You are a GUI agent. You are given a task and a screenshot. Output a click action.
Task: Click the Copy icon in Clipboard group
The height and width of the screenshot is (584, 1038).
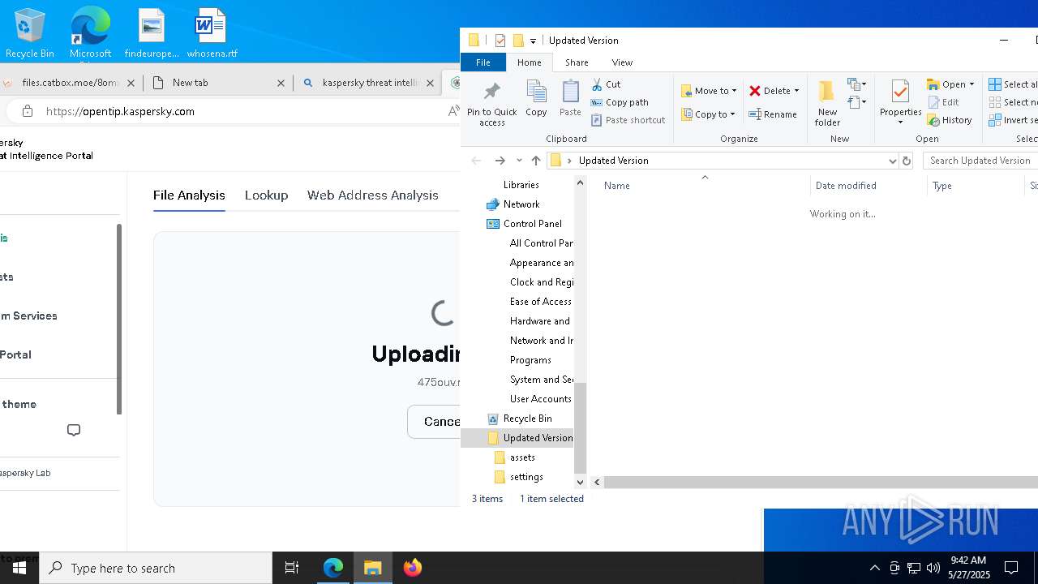pos(536,99)
